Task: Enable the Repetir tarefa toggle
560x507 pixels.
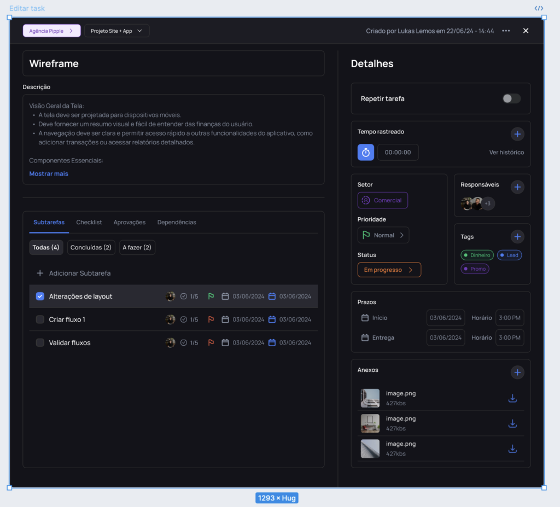Action: [511, 98]
